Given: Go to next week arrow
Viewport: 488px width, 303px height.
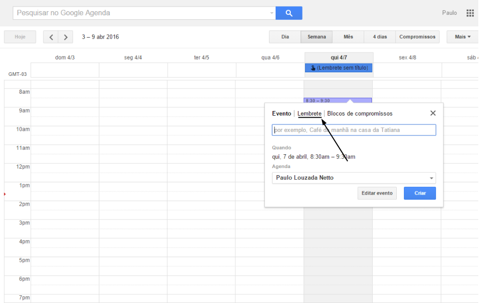Looking at the screenshot, I should (x=65, y=37).
